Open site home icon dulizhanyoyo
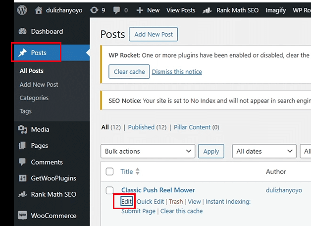 tap(39, 10)
